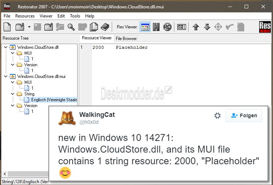Screen dimensions: 273x185
Task: Collapse Version folder under Windows.CloudStore.dll
Action: point(12,64)
